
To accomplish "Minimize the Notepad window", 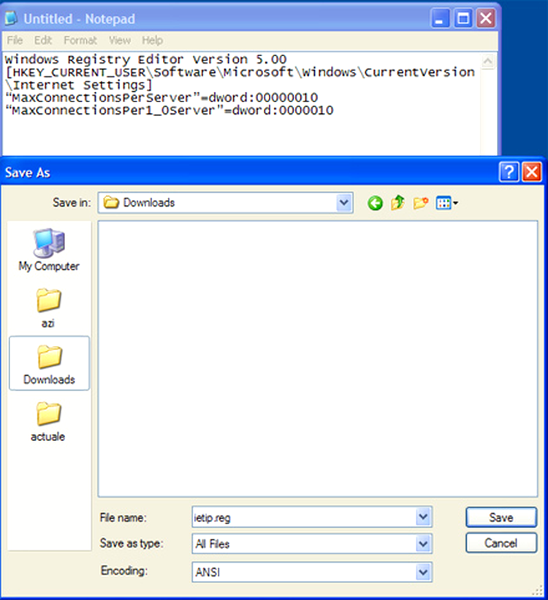I will coord(441,18).
